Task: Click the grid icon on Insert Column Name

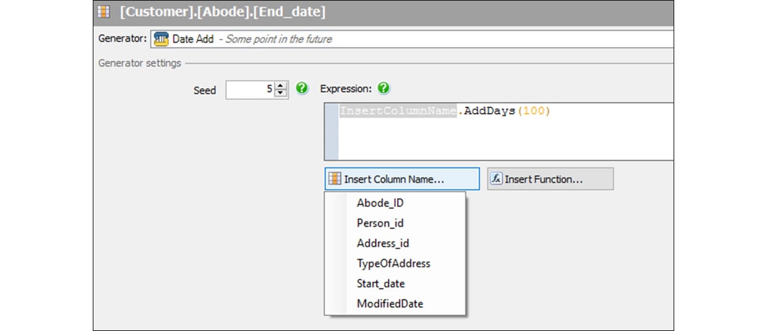Action: click(335, 179)
